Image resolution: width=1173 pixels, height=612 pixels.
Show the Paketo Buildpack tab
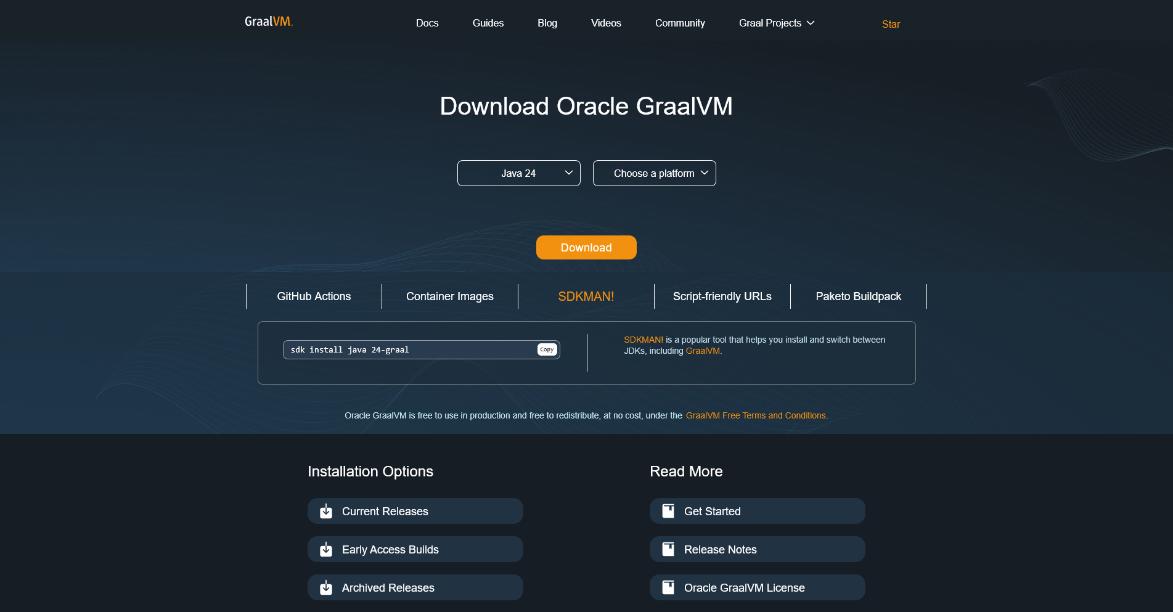point(858,296)
